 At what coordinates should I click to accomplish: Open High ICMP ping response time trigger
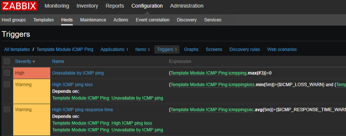(82, 109)
